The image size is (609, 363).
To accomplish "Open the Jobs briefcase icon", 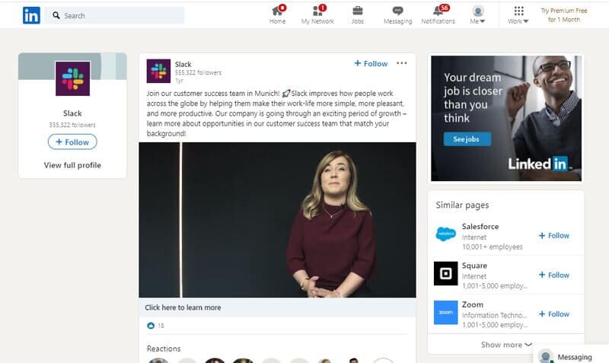I will point(358,14).
